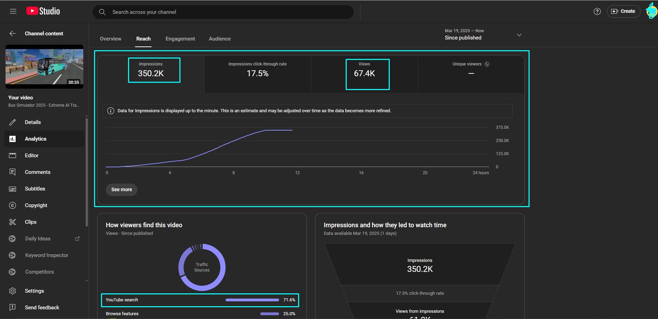The width and height of the screenshot is (658, 319).
Task: Click the YouTube Studio logo
Action: [43, 11]
